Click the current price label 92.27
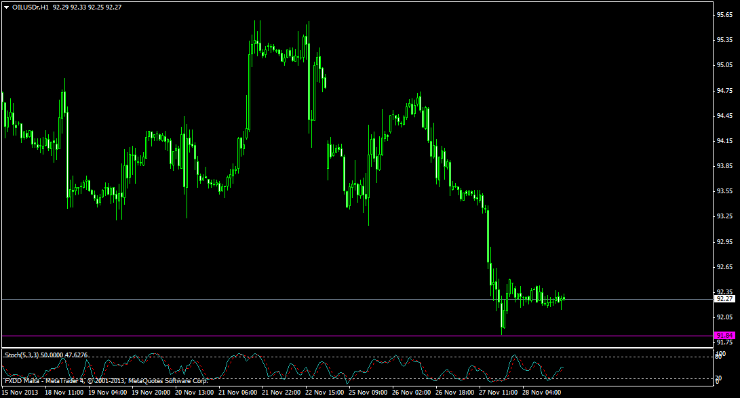The height and width of the screenshot is (398, 740). coord(724,298)
